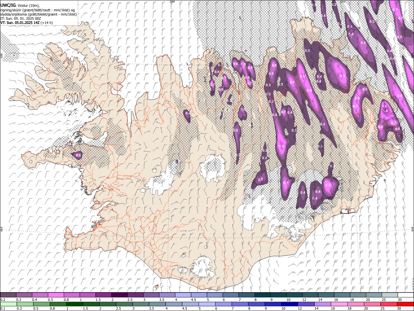
Task: Click the "1.0" snowfall value on the map
Action: coord(281,146)
